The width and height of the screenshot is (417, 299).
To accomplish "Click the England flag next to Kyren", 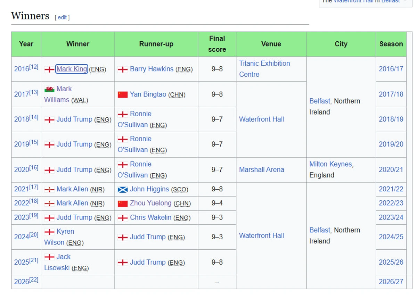I will [49, 232].
